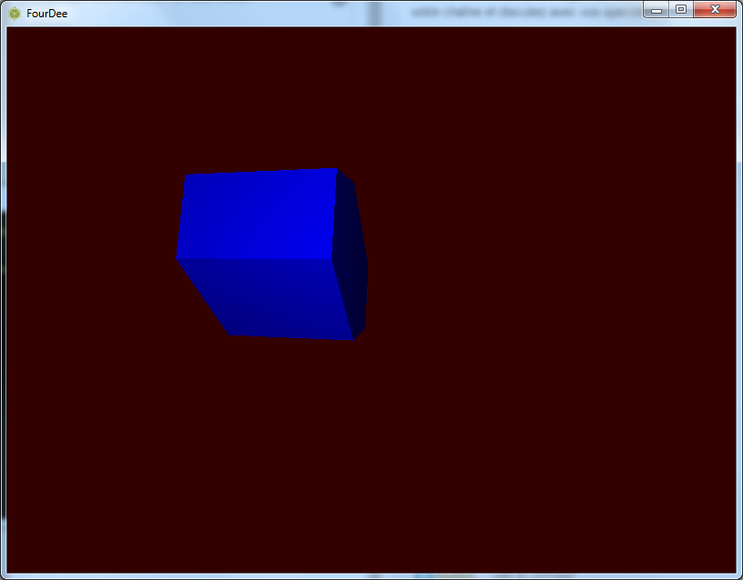The image size is (743, 580).
Task: Click the FourDee app icon in title bar
Action: click(15, 13)
